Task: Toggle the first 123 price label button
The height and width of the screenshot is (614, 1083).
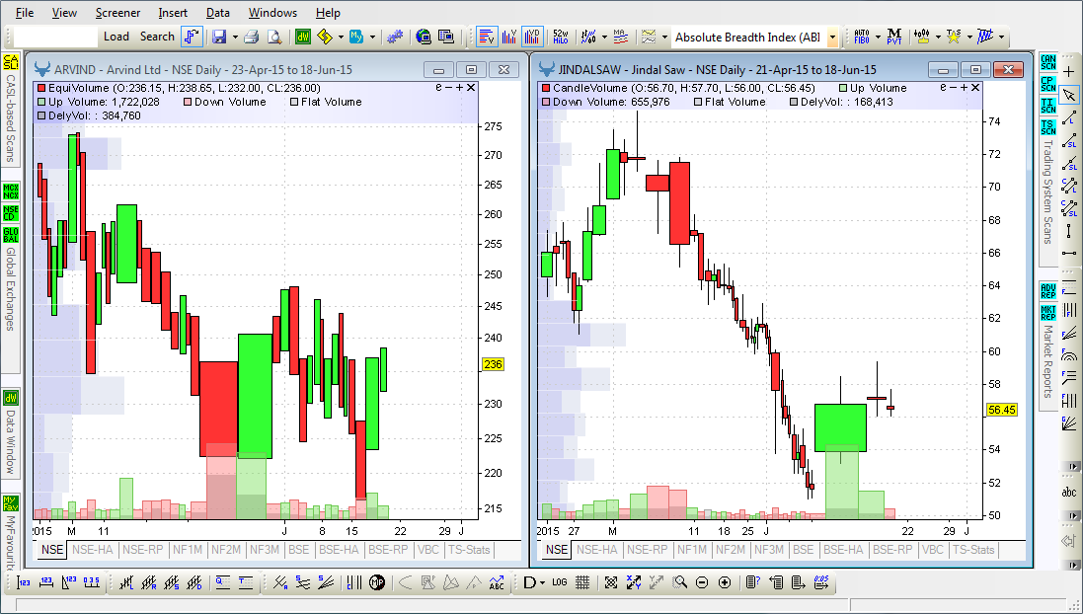Action: click(24, 582)
